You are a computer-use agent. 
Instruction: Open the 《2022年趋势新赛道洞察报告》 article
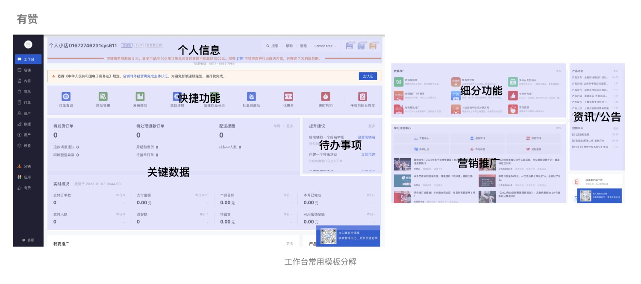point(528,194)
